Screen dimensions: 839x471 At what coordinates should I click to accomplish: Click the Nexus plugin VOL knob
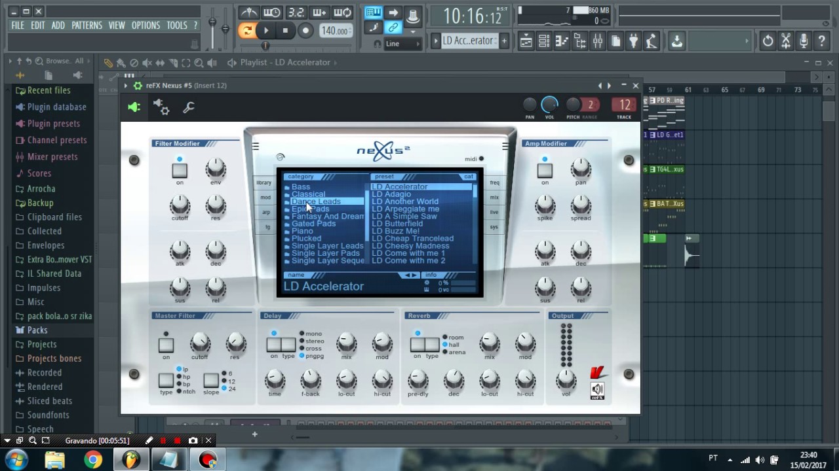tap(549, 104)
